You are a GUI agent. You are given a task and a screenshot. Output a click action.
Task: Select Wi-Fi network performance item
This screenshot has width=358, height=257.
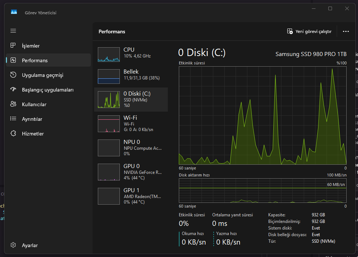coord(131,124)
